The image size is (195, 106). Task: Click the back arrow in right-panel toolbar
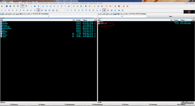tap(68, 10)
